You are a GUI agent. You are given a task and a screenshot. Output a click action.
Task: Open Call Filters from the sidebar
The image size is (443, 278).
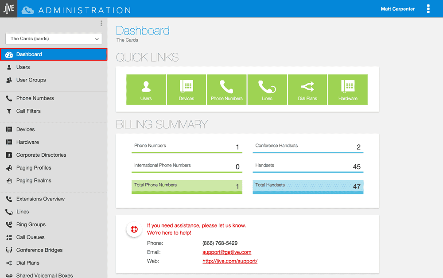[x=28, y=111]
